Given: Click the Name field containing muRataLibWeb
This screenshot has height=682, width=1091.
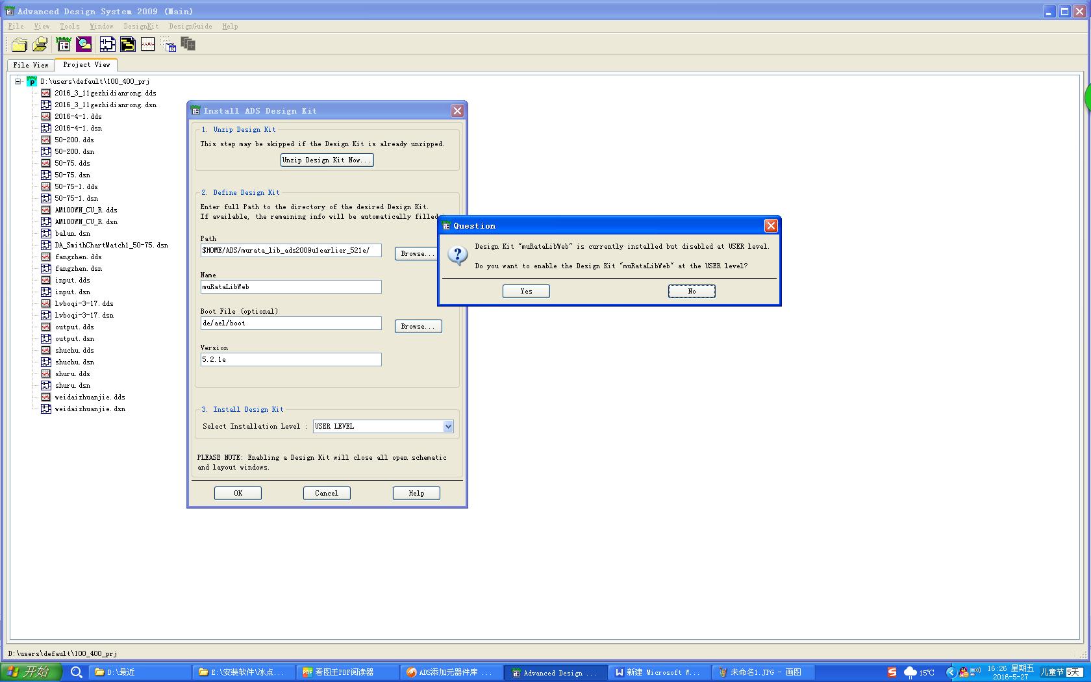Looking at the screenshot, I should pyautogui.click(x=291, y=287).
